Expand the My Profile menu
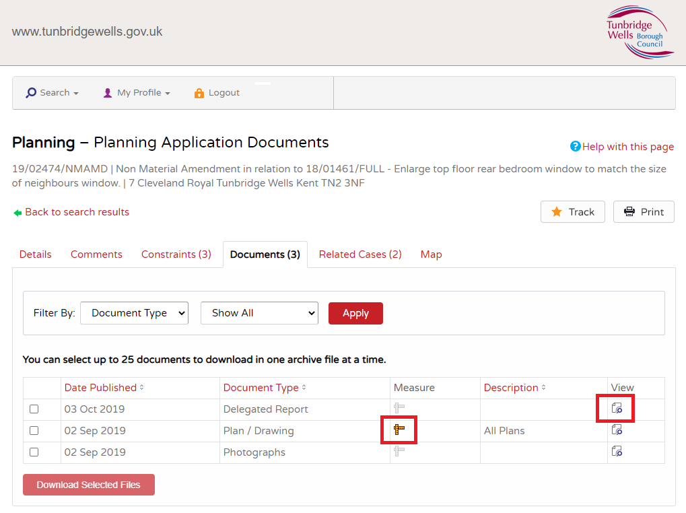686x513 pixels. tap(137, 92)
